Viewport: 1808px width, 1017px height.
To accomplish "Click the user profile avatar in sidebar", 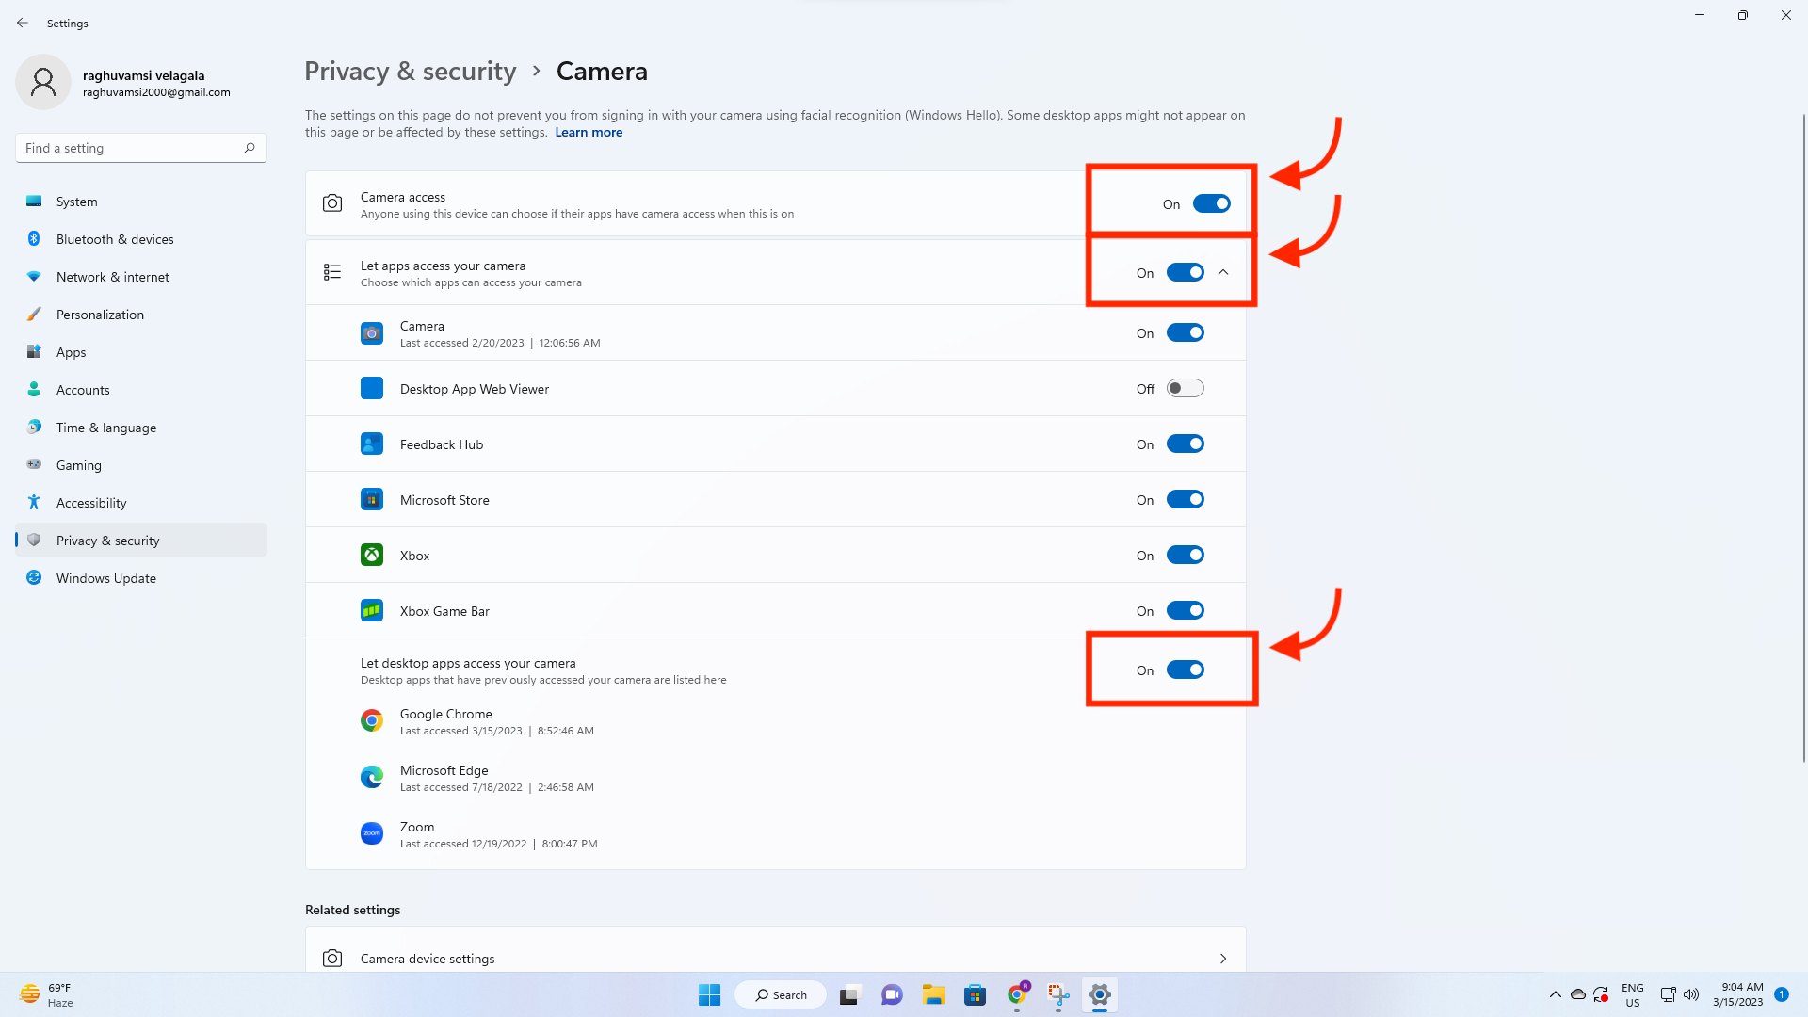I will click(43, 82).
